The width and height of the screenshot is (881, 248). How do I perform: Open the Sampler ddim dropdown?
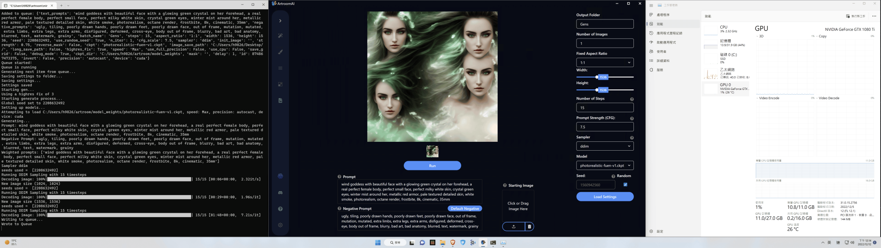click(605, 146)
